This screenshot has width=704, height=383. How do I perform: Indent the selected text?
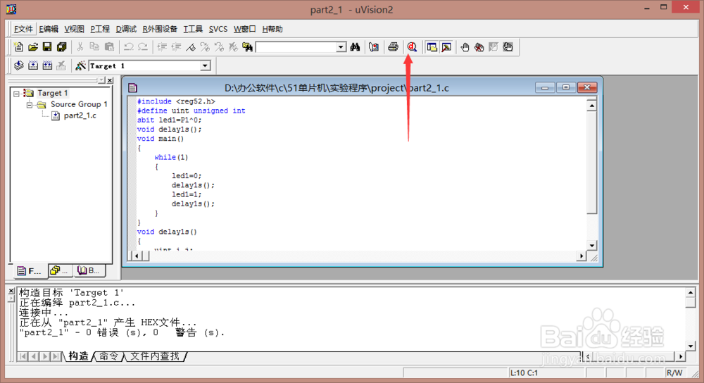pos(162,46)
